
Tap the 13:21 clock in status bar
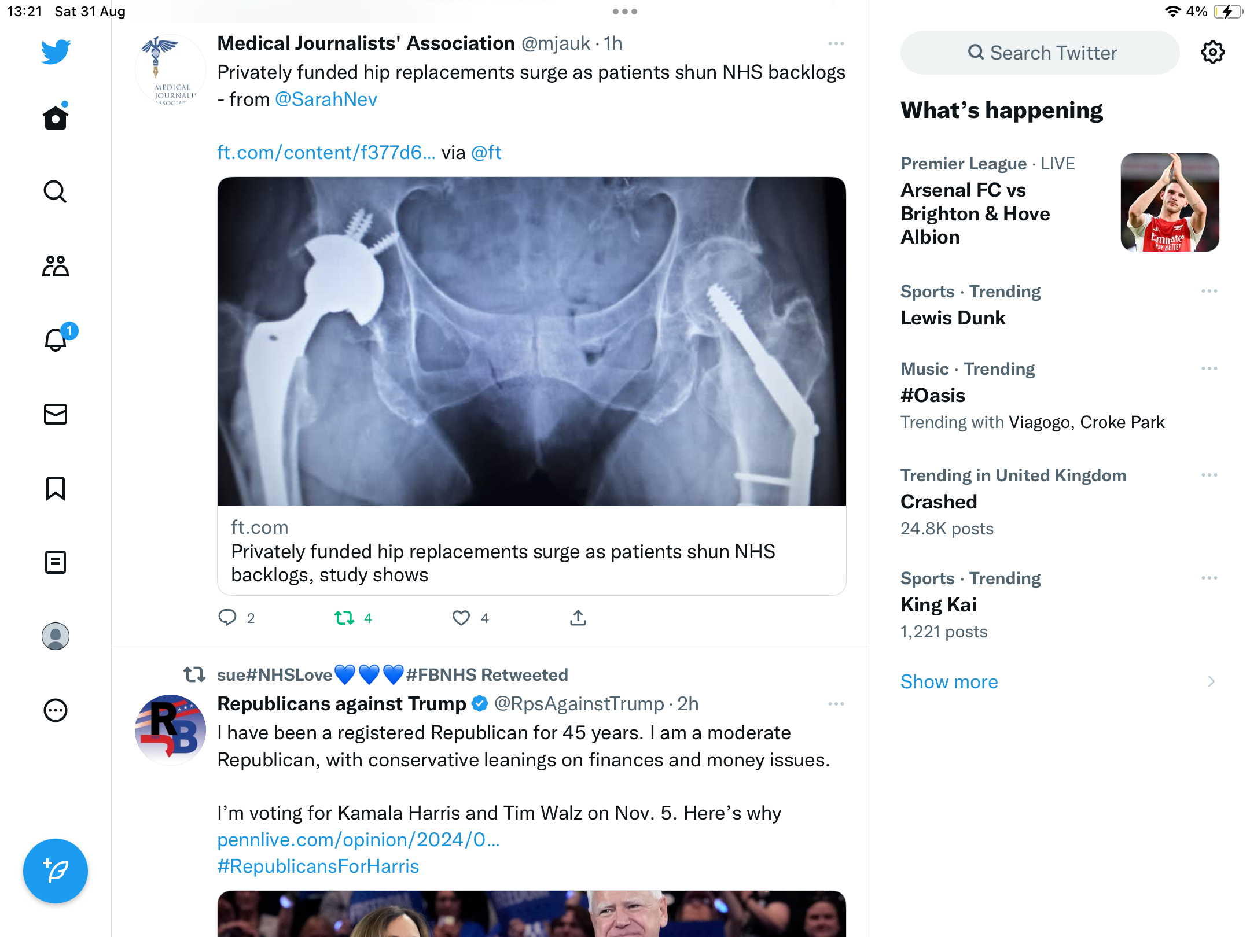point(24,12)
